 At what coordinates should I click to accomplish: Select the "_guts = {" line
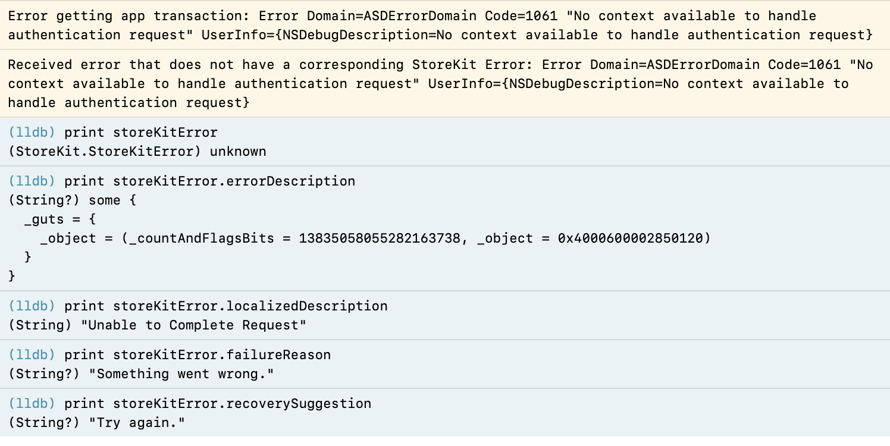pyautogui.click(x=60, y=219)
